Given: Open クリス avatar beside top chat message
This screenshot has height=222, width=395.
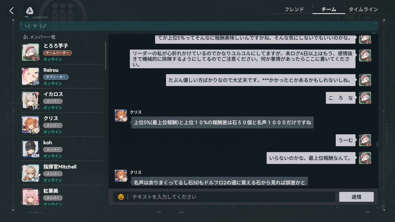Looking at the screenshot, I should click(121, 116).
